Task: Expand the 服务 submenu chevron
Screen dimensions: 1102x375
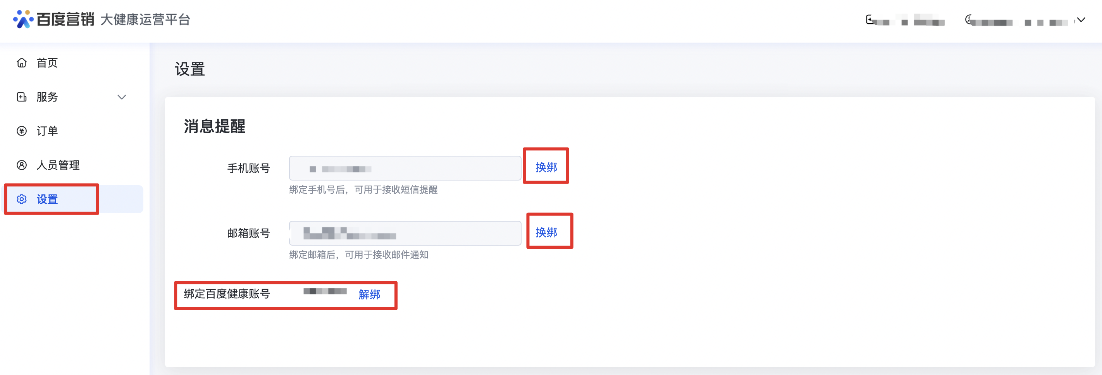Action: coord(122,97)
